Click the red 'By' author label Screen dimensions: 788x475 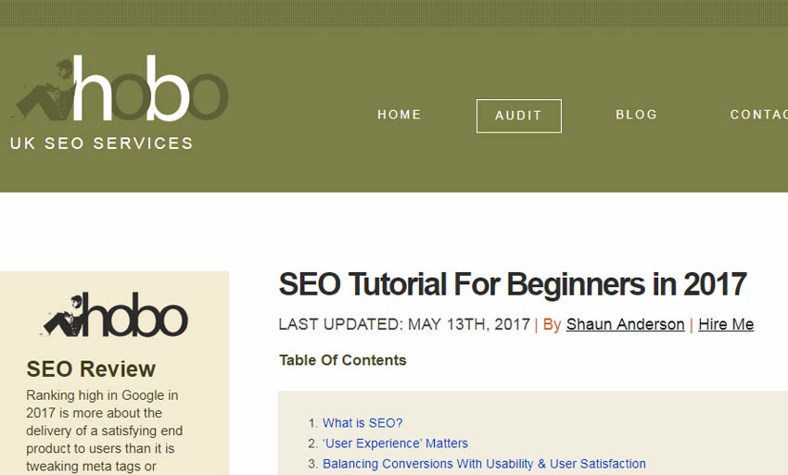pyautogui.click(x=552, y=324)
